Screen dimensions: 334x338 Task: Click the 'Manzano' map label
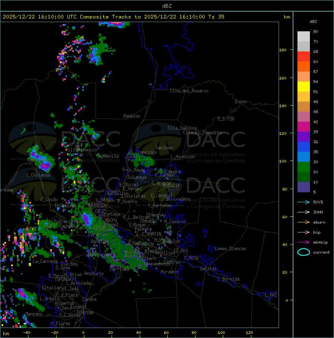(34, 314)
